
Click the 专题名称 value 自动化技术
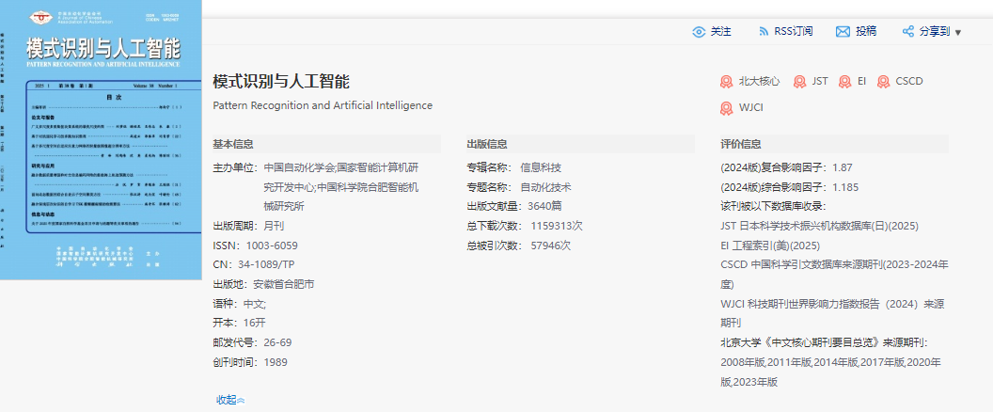point(546,187)
